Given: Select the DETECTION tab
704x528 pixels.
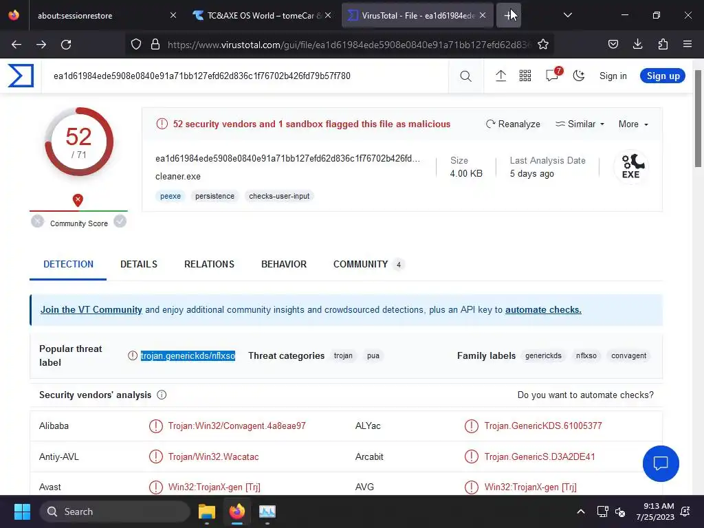Looking at the screenshot, I should pos(68,264).
